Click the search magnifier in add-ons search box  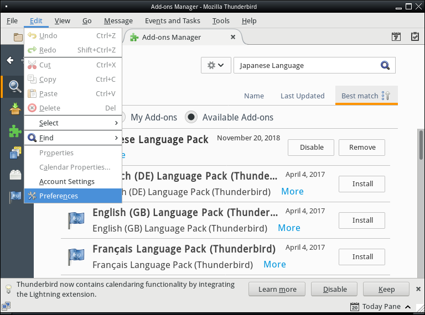point(385,65)
